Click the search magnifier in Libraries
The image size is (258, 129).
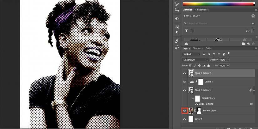[x=185, y=23]
